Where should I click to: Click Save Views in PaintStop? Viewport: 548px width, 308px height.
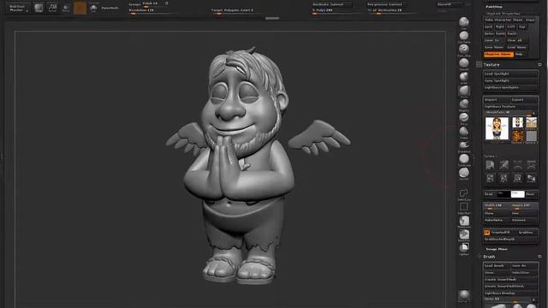tap(494, 47)
